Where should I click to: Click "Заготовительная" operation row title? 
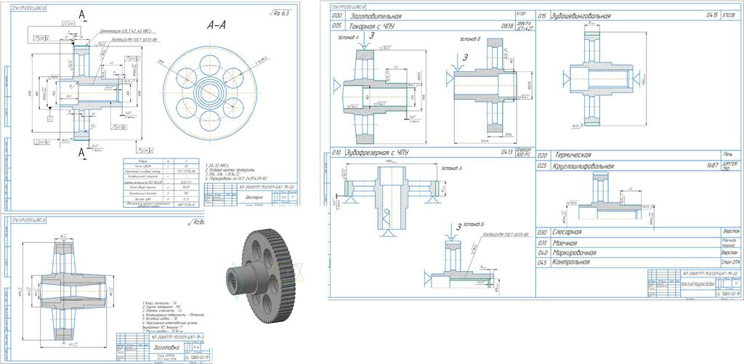point(376,16)
